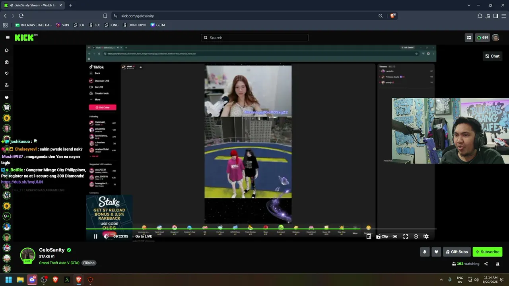
Task: Pause the live stream
Action: pos(95,236)
